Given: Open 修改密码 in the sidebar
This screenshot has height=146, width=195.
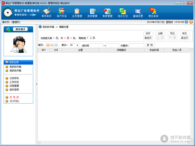Looking at the screenshot, I should tap(14, 90).
